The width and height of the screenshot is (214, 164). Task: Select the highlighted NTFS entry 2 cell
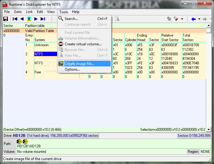tap(46, 54)
